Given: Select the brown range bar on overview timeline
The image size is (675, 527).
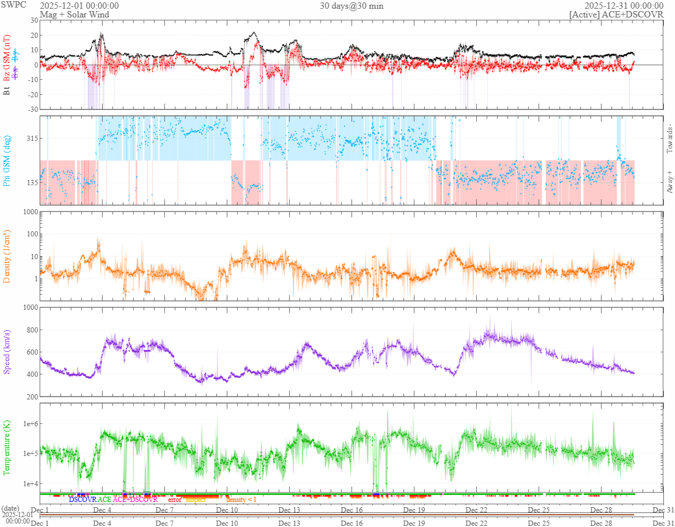Looking at the screenshot, I should point(337,515).
